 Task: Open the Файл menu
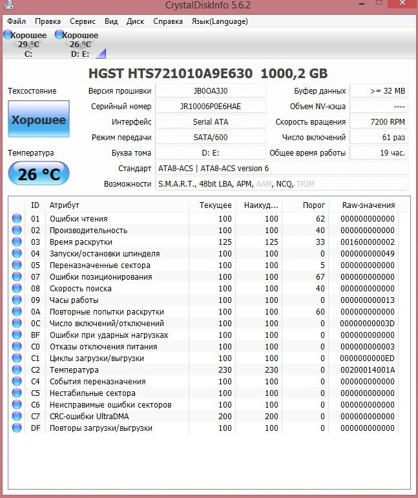click(x=17, y=21)
